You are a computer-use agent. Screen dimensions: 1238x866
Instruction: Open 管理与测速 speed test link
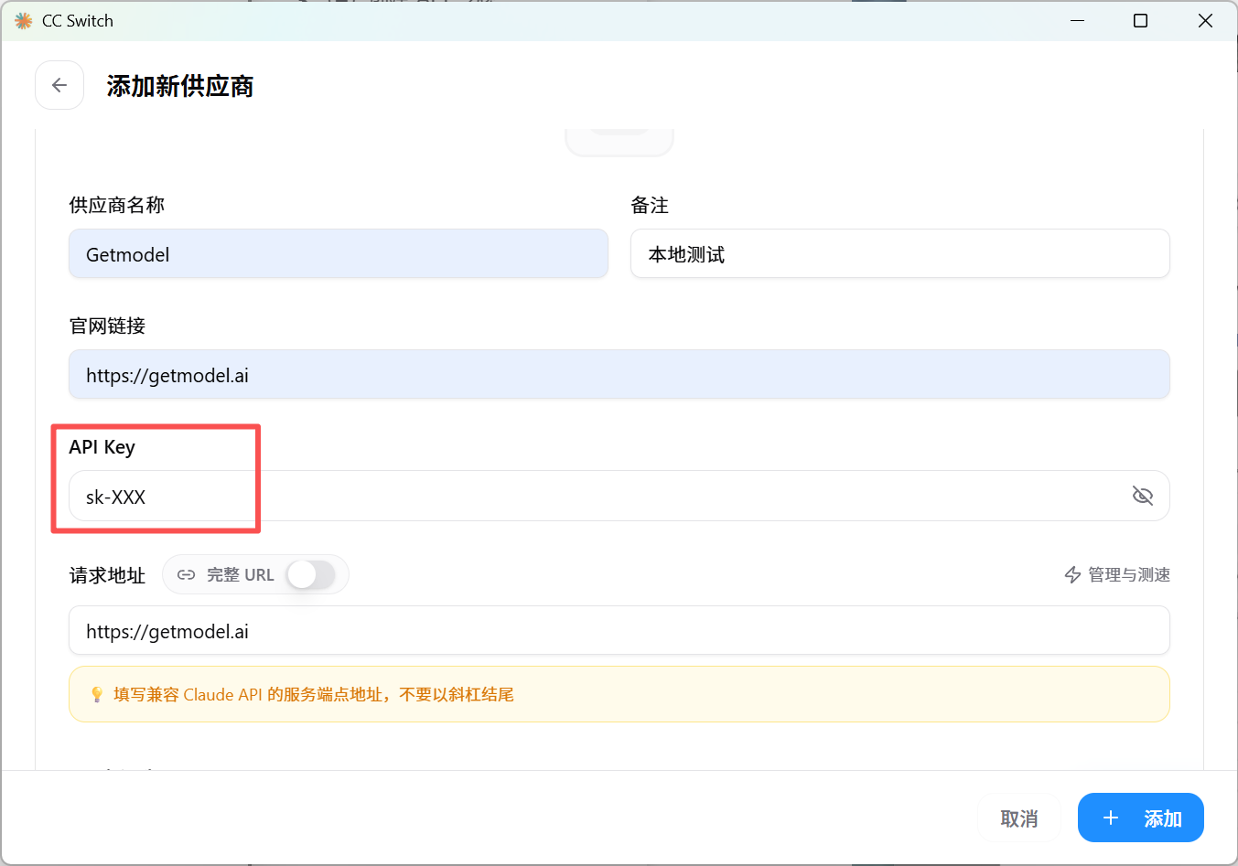(1117, 574)
